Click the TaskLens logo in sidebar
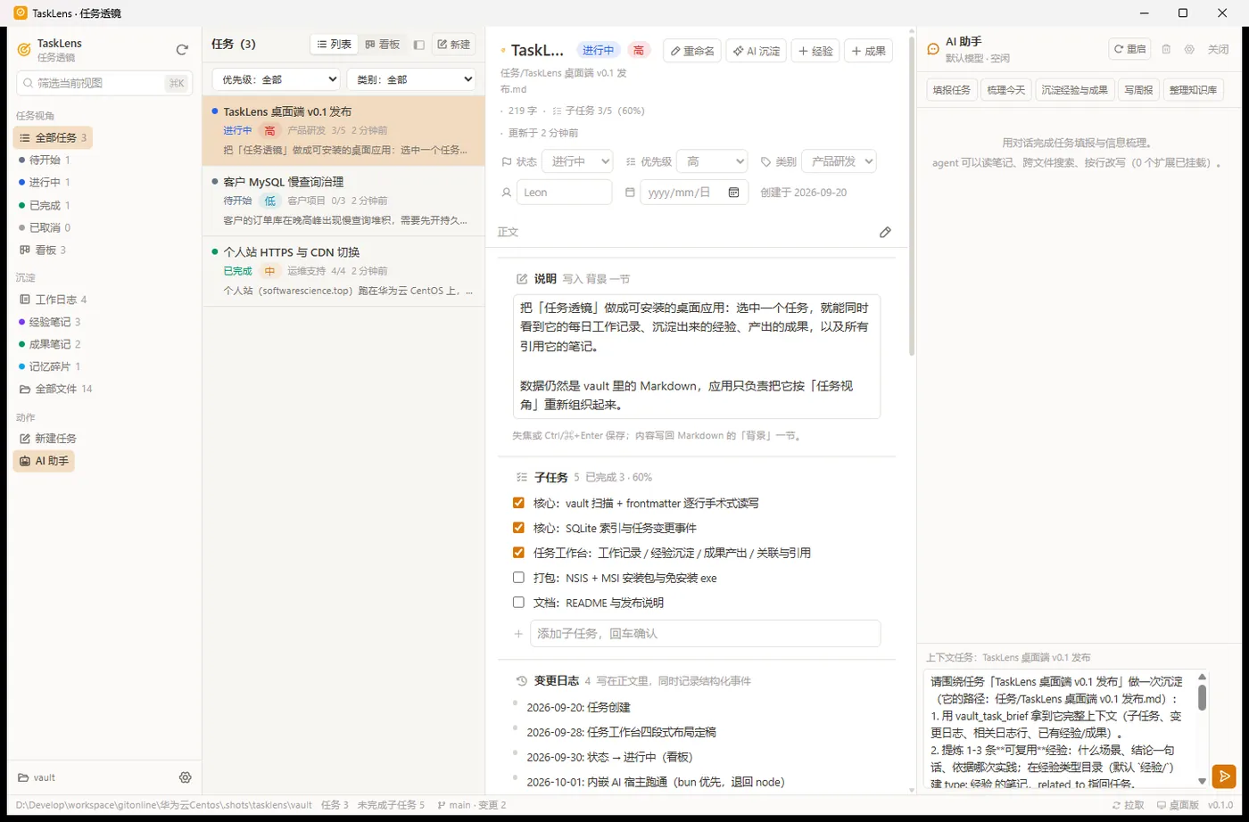 click(x=24, y=50)
